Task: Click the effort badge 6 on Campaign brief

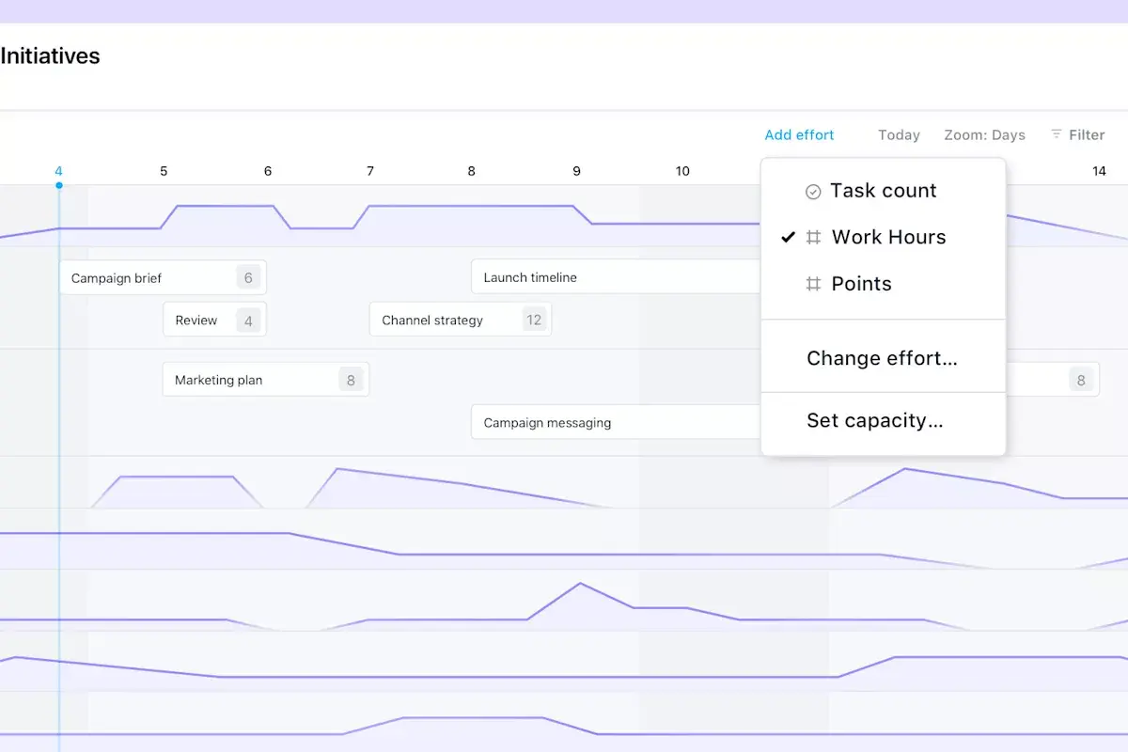Action: (x=247, y=277)
